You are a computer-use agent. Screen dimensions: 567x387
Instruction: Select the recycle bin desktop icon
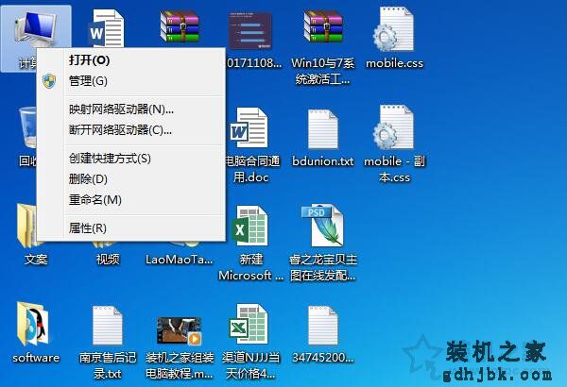(27, 127)
